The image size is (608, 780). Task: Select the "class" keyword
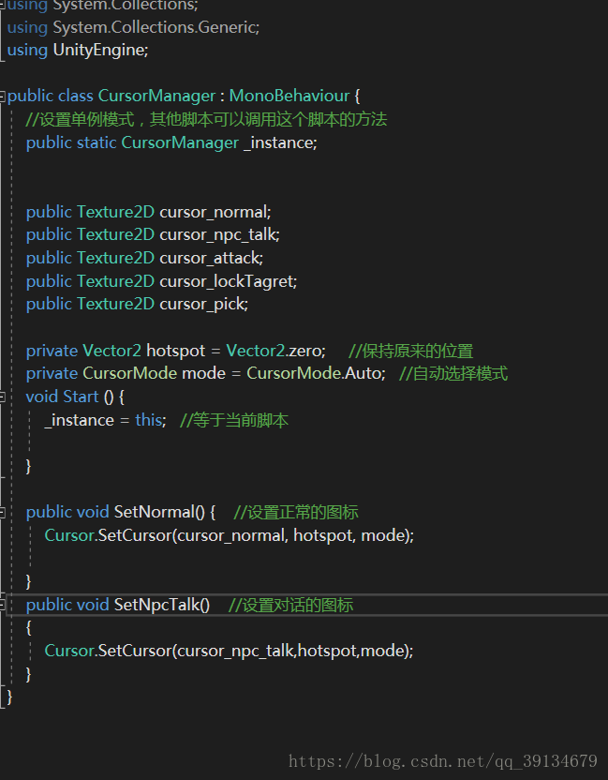point(76,96)
